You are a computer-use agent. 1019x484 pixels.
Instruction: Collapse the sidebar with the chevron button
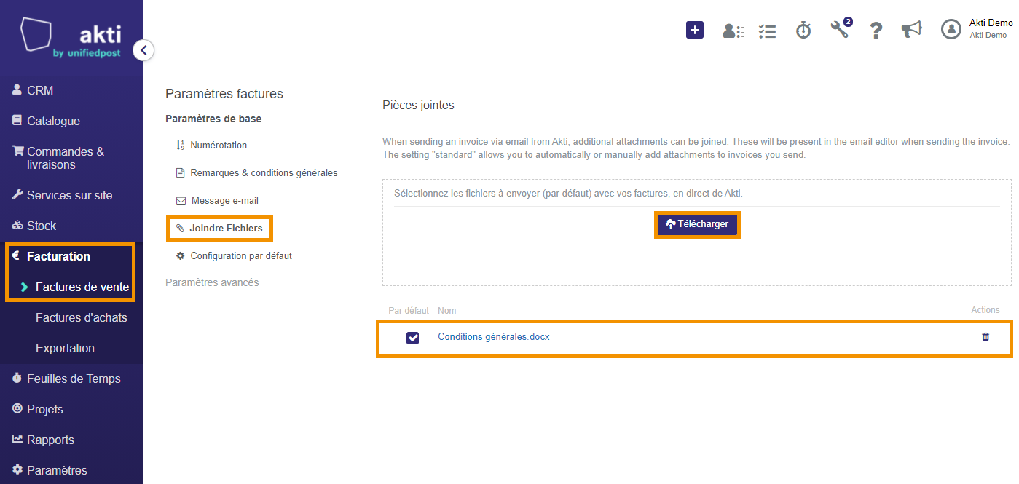143,50
